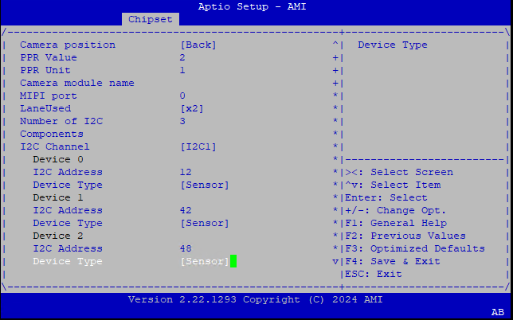Click the ><: Select Screen hint
Viewport: 513px width, 320px height.
point(399,172)
